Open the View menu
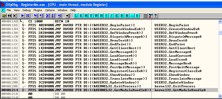Image resolution: width=222 pixels, height=99 pixels. [17, 10]
